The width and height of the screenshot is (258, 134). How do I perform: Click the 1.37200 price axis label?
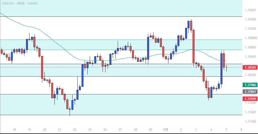pos(250,122)
